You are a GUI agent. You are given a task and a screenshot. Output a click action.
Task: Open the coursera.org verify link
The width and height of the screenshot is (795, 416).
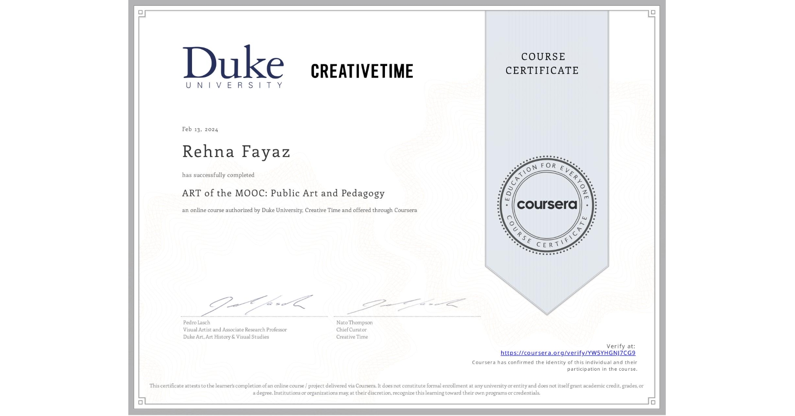point(568,353)
